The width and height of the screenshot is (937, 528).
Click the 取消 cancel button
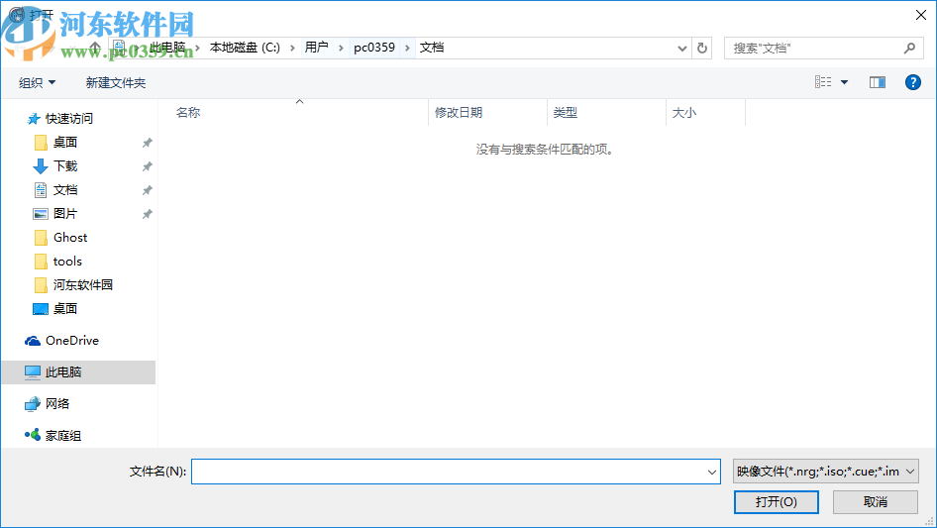[x=876, y=501]
